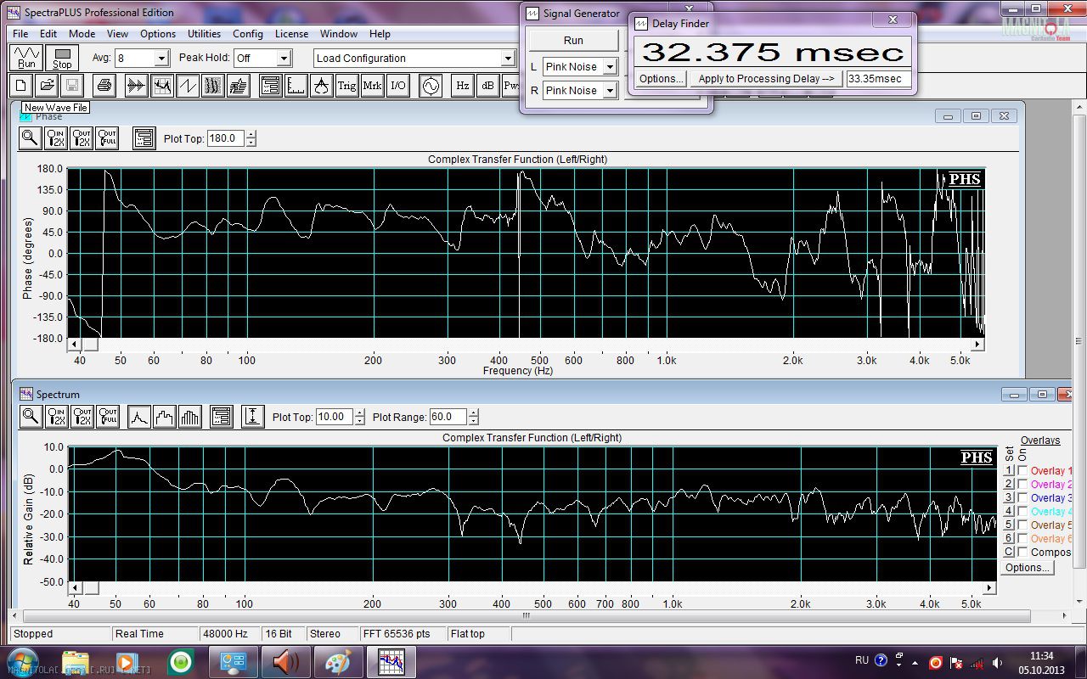Open the 3-D Surface view toolbar icon
This screenshot has height=679, width=1087.
[239, 86]
